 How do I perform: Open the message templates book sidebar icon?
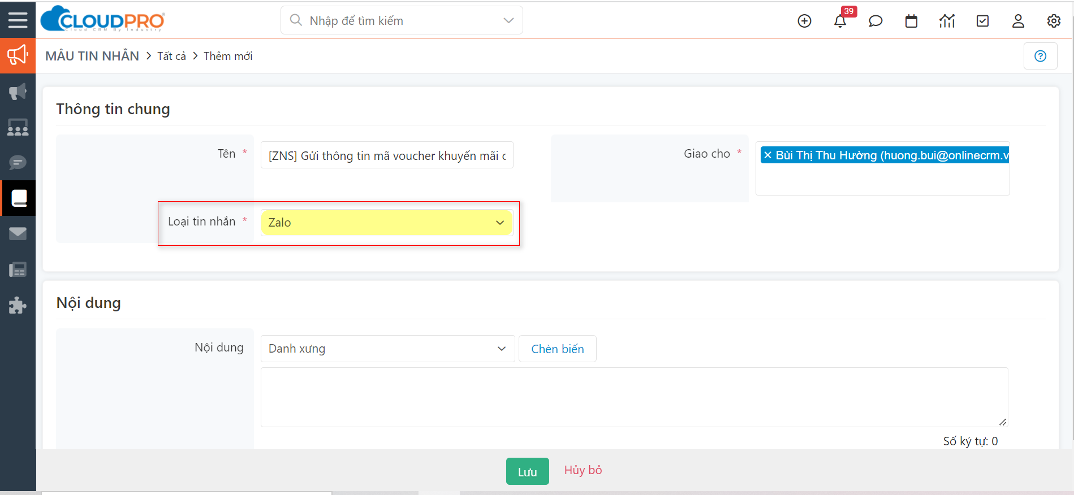(x=19, y=198)
